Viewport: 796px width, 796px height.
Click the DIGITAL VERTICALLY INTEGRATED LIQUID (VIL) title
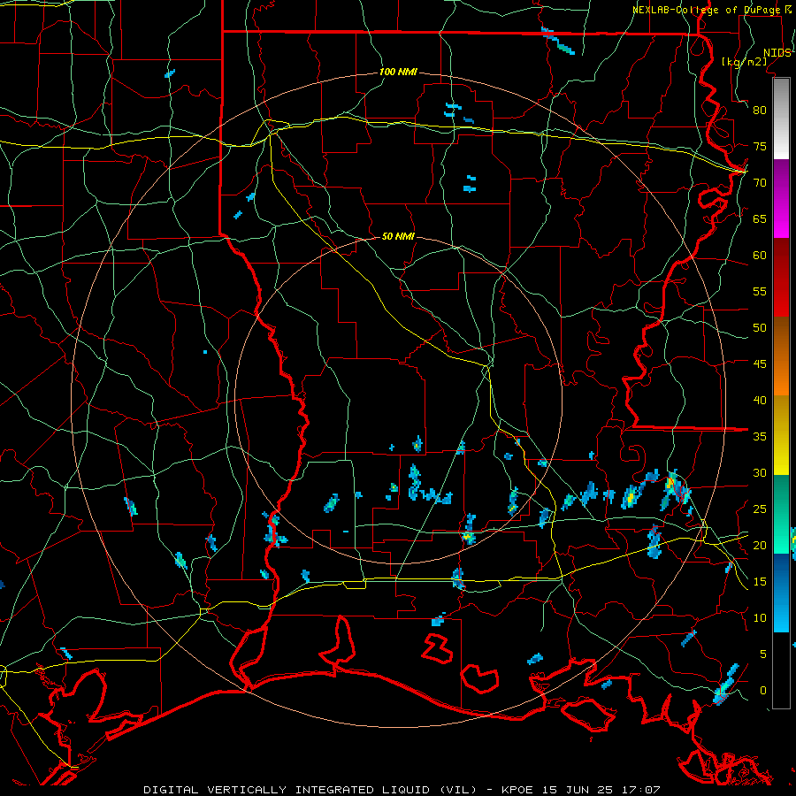point(310,790)
